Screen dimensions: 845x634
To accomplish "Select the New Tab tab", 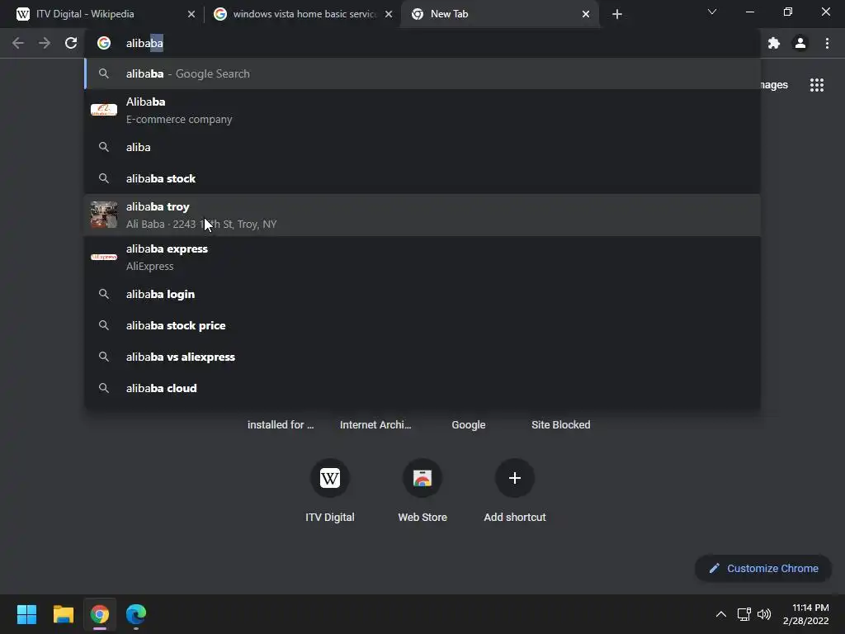I will pyautogui.click(x=500, y=14).
